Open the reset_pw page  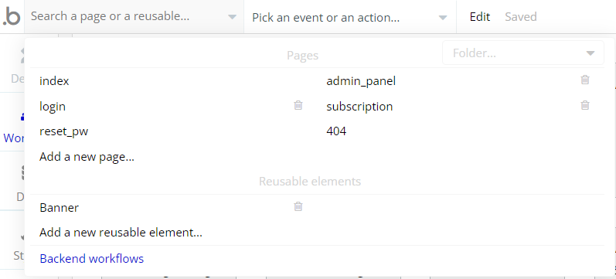pos(63,131)
